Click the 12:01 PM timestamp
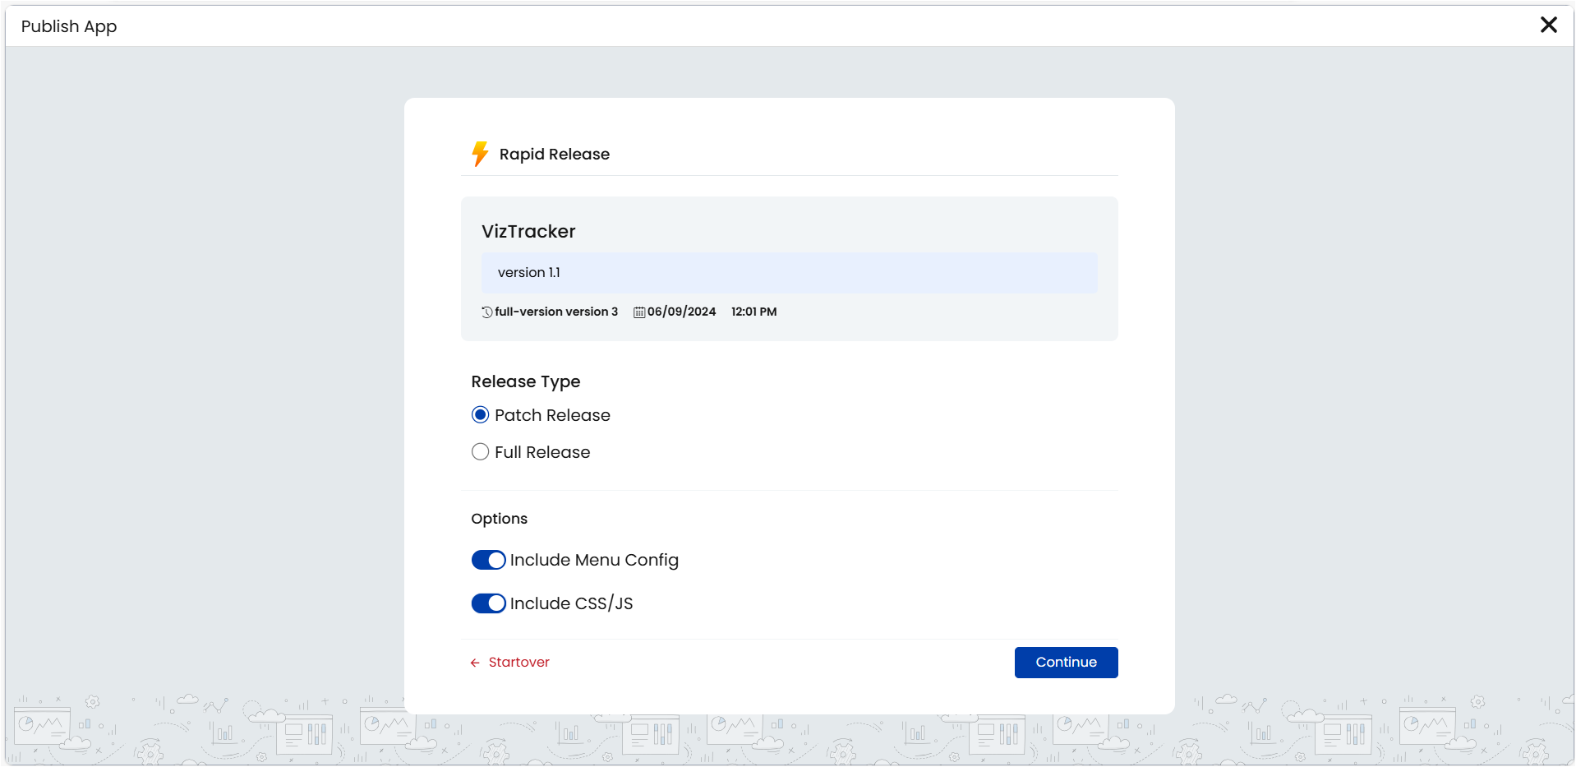The height and width of the screenshot is (767, 1576). pyautogui.click(x=753, y=312)
